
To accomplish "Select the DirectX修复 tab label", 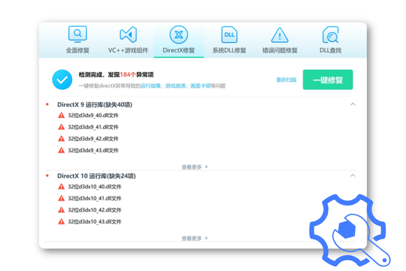I will click(x=179, y=50).
